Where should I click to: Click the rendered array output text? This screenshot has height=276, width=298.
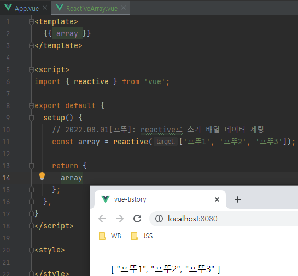click(x=166, y=269)
